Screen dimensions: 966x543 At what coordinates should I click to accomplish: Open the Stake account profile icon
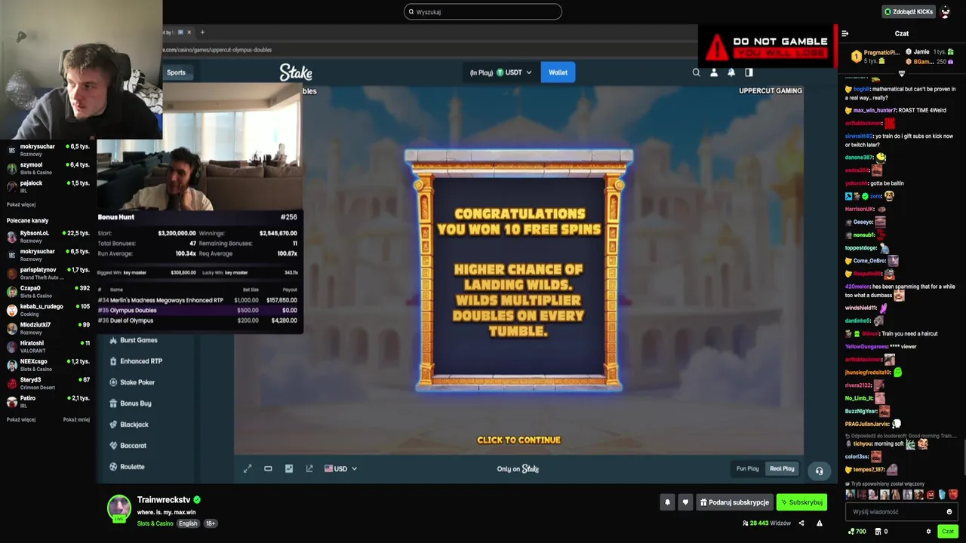[x=714, y=72]
